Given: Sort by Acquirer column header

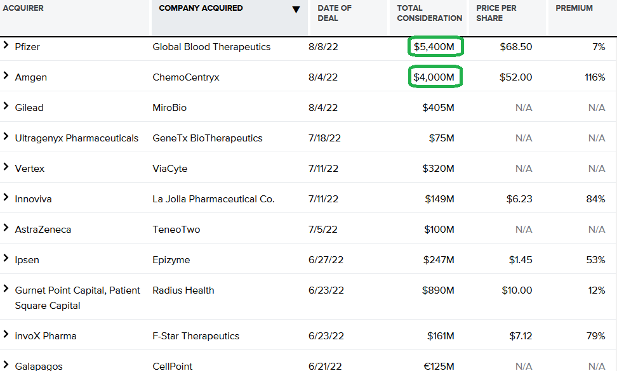Looking at the screenshot, I should pos(23,8).
